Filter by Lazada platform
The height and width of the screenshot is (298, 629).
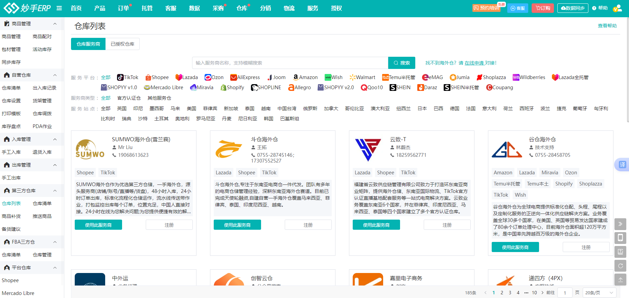tap(187, 77)
